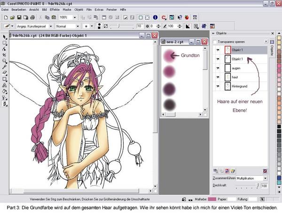Select the Rectangle Mask tool
The image size is (282, 213).
[5, 43]
